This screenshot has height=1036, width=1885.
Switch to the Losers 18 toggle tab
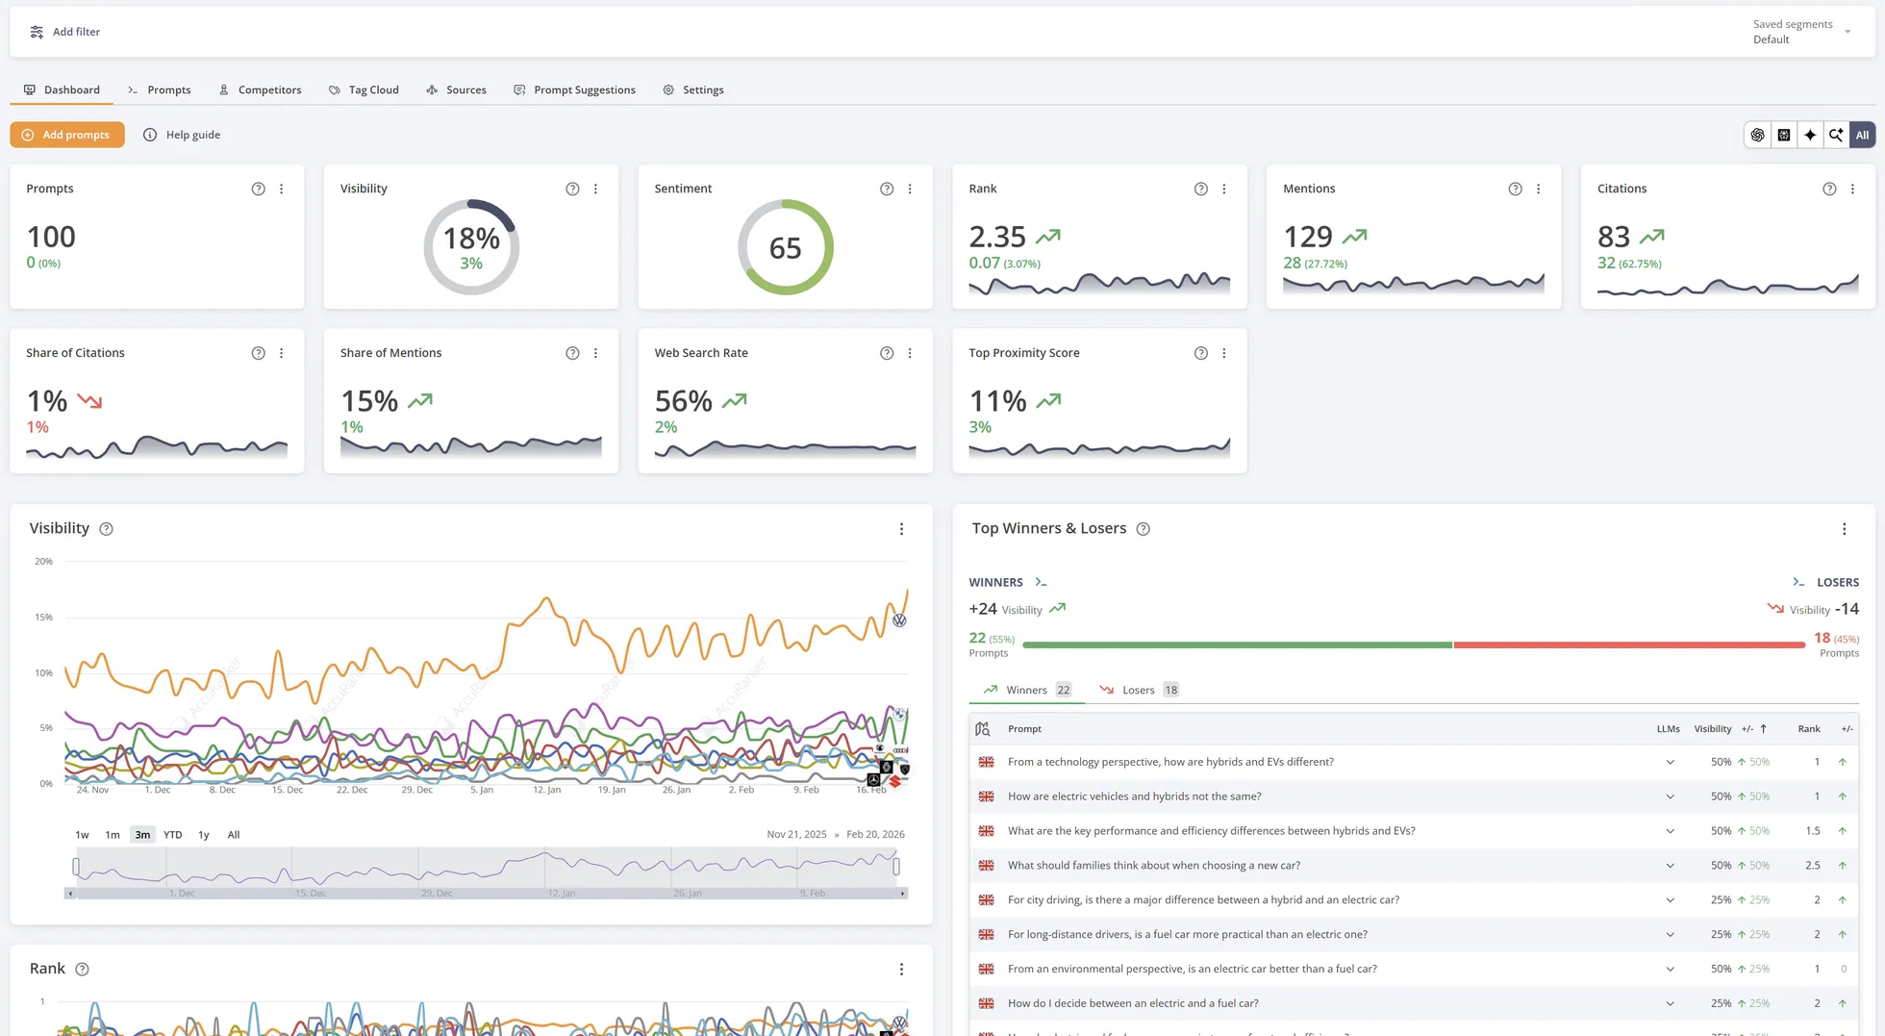click(x=1139, y=690)
